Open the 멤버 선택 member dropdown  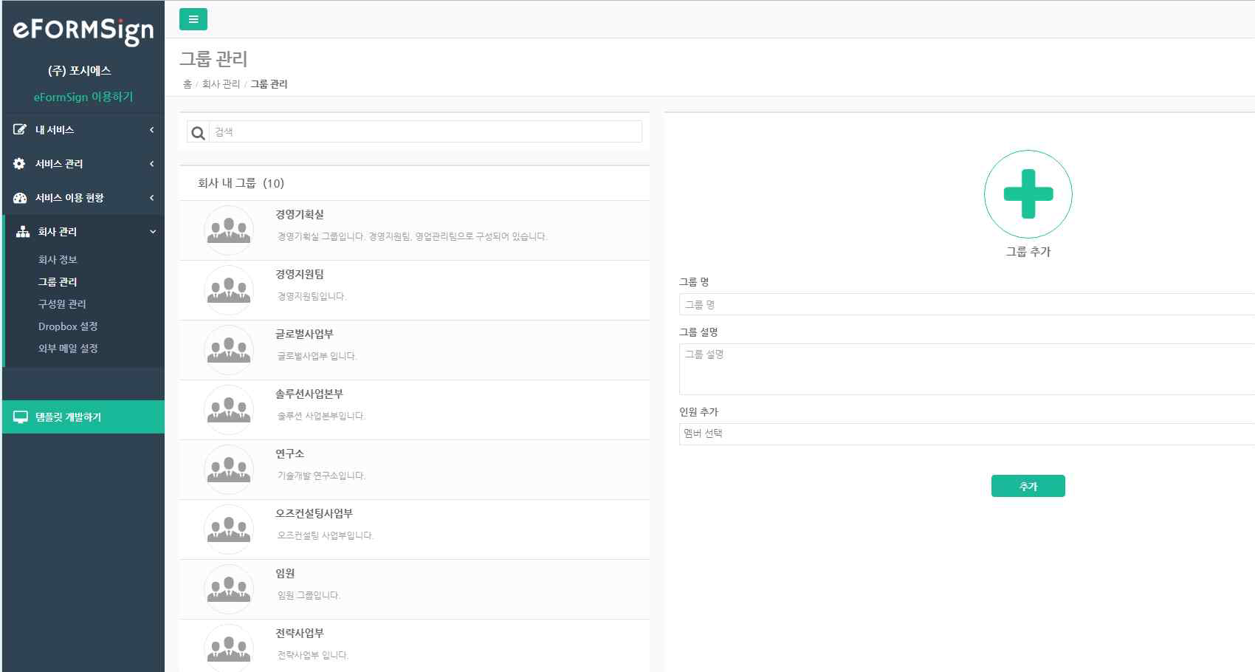pyautogui.click(x=966, y=434)
